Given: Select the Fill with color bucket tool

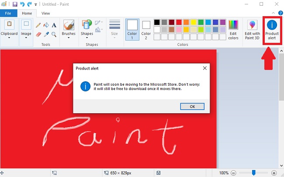Looking at the screenshot, I should pyautogui.click(x=46, y=25).
